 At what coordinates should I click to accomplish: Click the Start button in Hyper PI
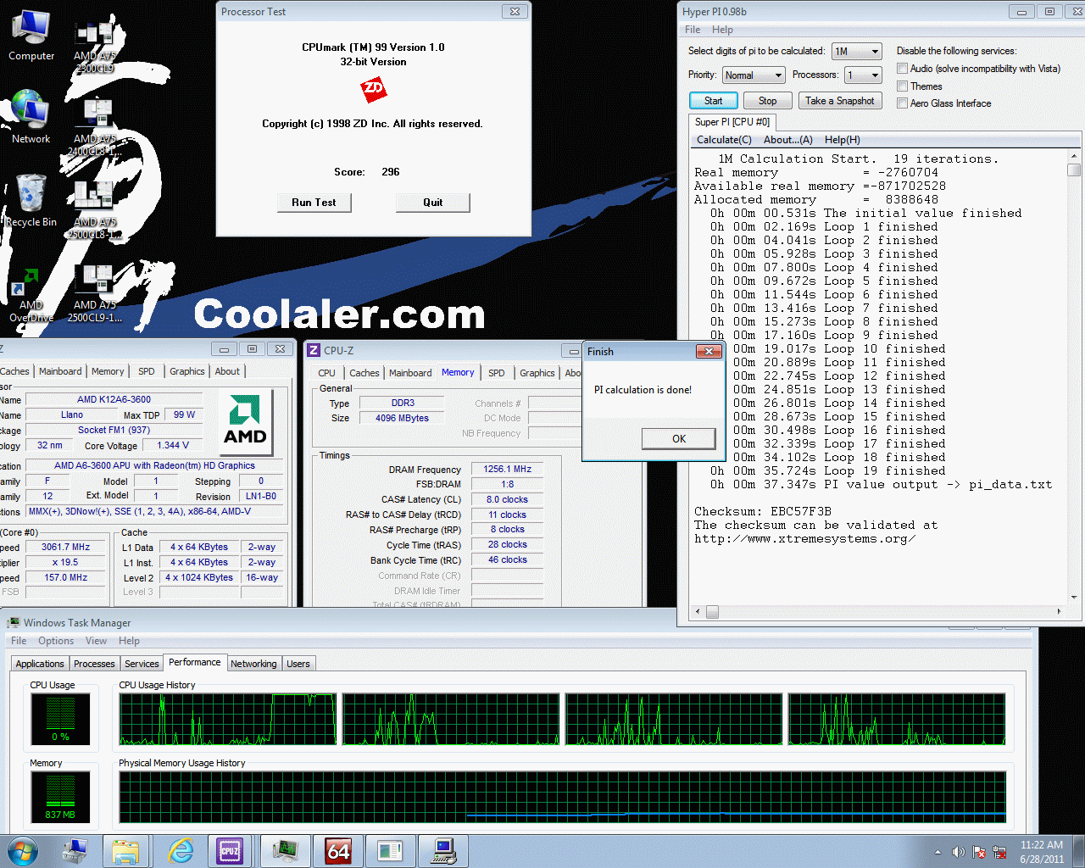[x=713, y=101]
